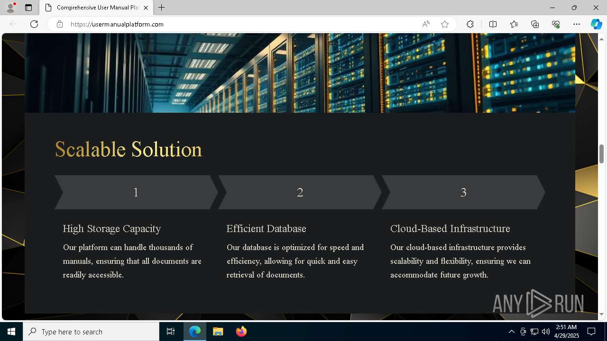Toggle split screen view icon

tap(493, 24)
